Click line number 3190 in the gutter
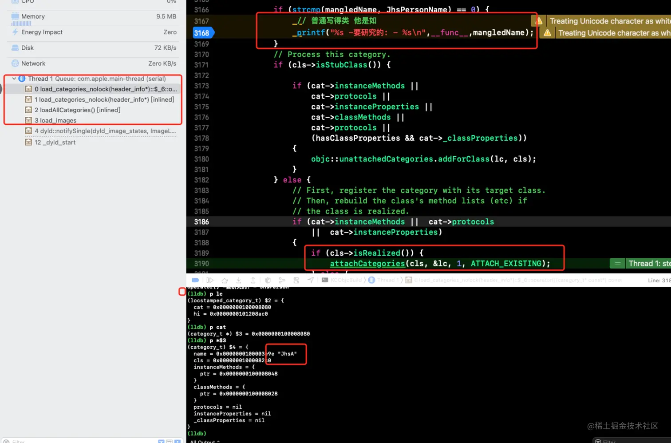The height and width of the screenshot is (443, 671). [201, 264]
